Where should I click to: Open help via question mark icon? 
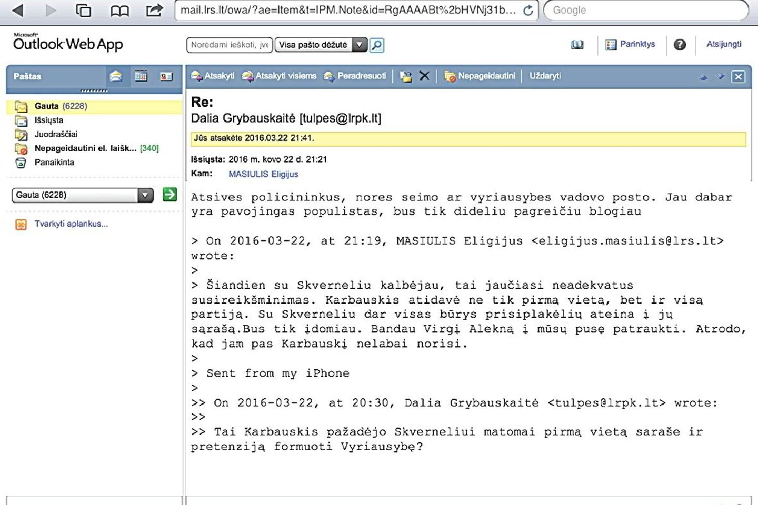680,45
